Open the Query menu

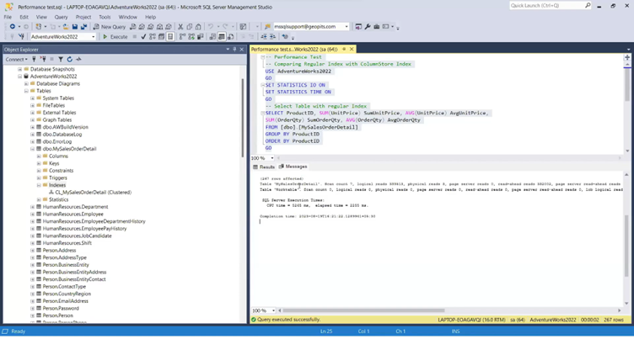pos(61,17)
